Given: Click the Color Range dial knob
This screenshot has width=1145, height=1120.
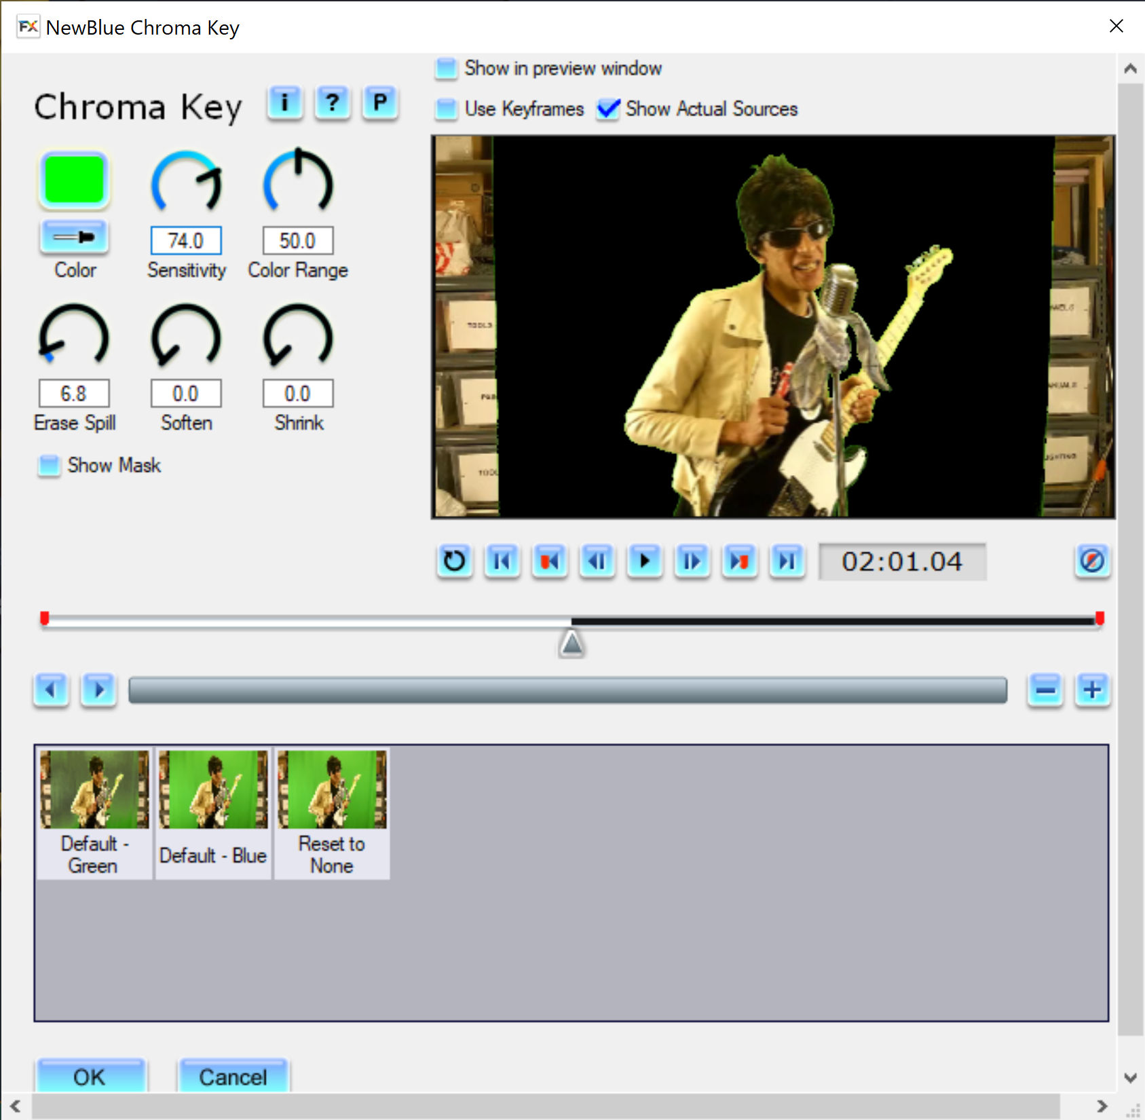Looking at the screenshot, I should point(298,181).
